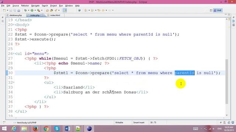The width and height of the screenshot is (236, 132).
Task: Click the External Tools run icon
Action: 38,10
